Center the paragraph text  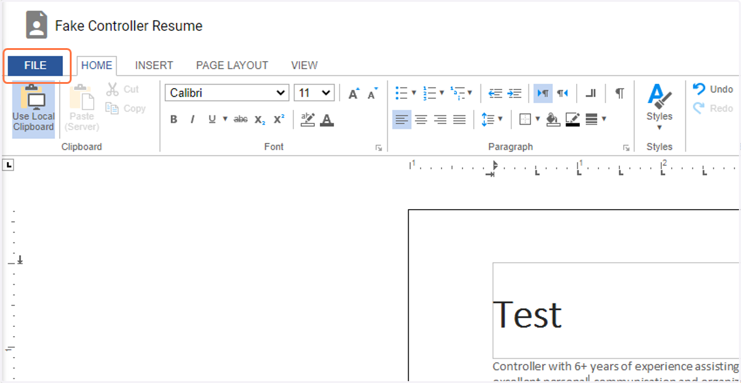click(421, 120)
